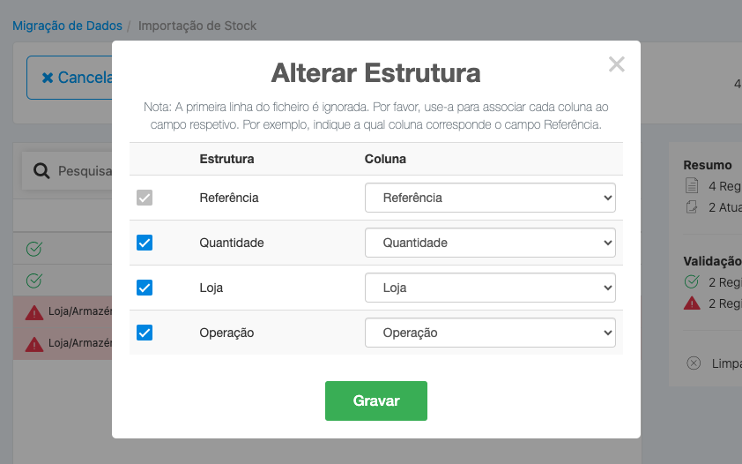Click the second red warning triangle icon
742x464 pixels.
[34, 343]
